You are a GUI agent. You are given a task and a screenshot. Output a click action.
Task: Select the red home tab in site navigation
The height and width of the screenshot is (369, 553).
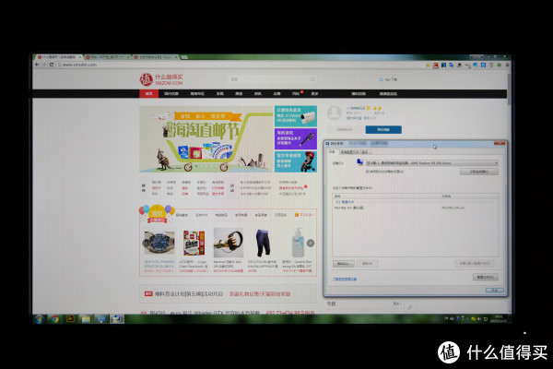pos(148,94)
